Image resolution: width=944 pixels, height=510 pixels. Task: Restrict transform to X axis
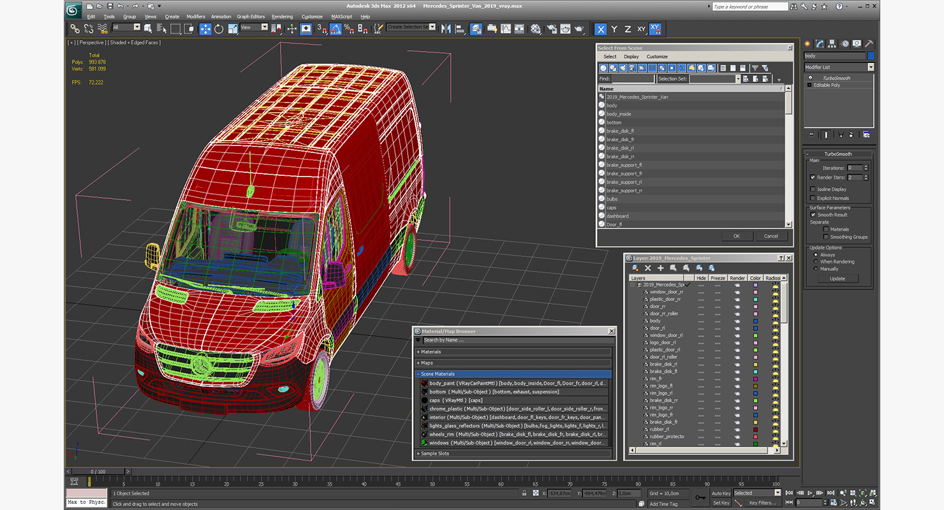point(600,29)
